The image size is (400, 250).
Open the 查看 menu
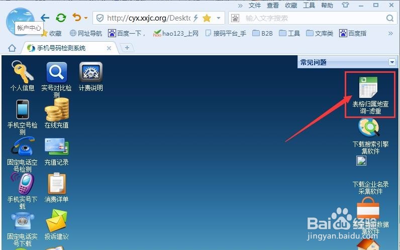(x=273, y=6)
